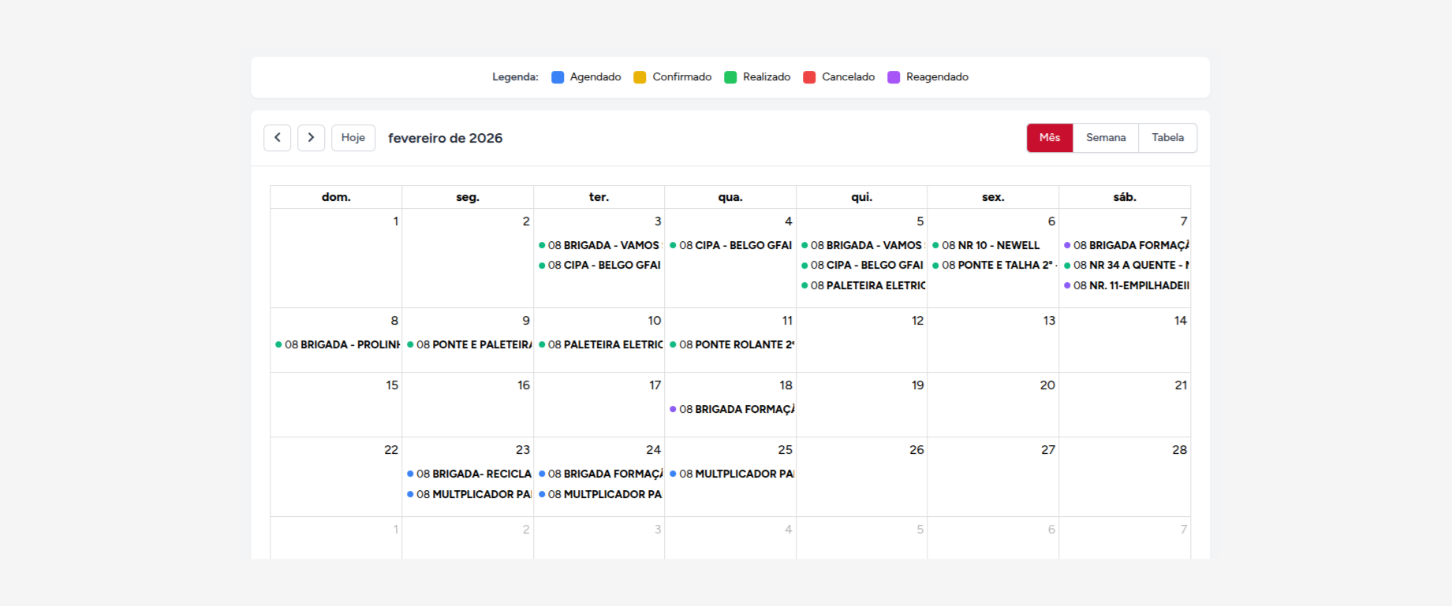Open the "08 BRIGADA- RECICLA" event

pos(468,474)
